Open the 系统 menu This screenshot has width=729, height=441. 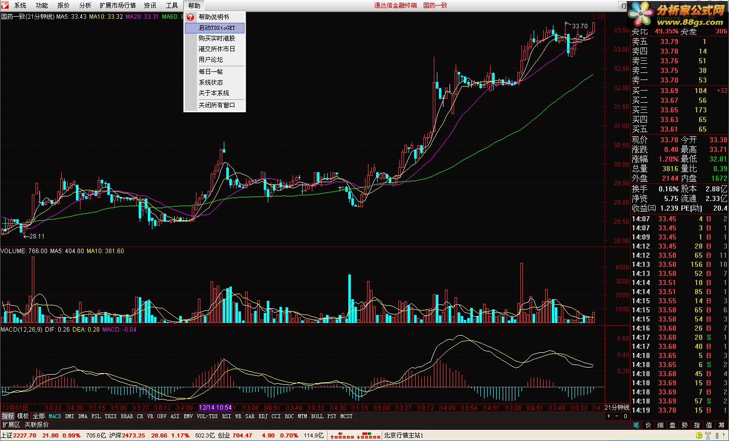tap(20, 6)
